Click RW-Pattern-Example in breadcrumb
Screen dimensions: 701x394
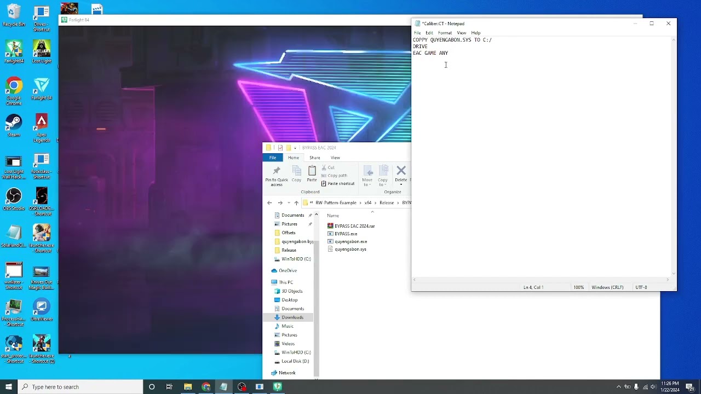[x=336, y=203]
